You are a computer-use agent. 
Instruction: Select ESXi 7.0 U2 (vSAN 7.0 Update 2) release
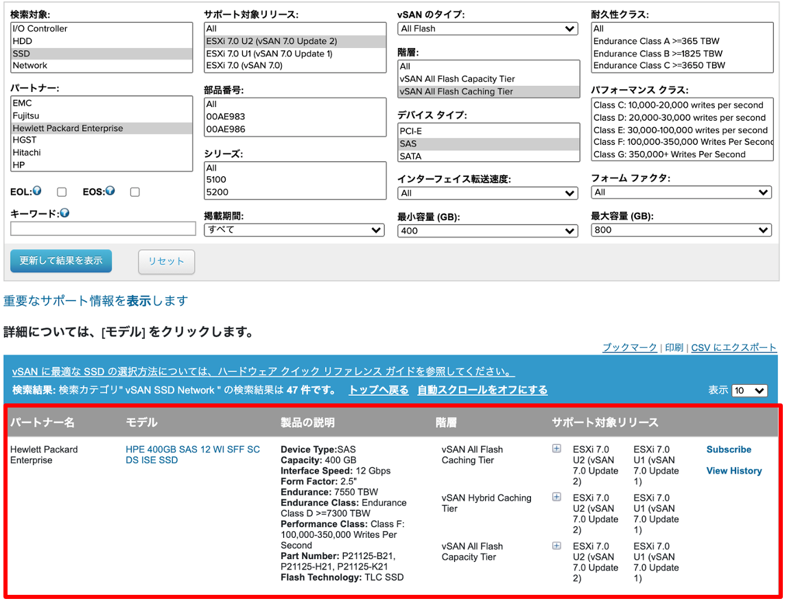[295, 41]
